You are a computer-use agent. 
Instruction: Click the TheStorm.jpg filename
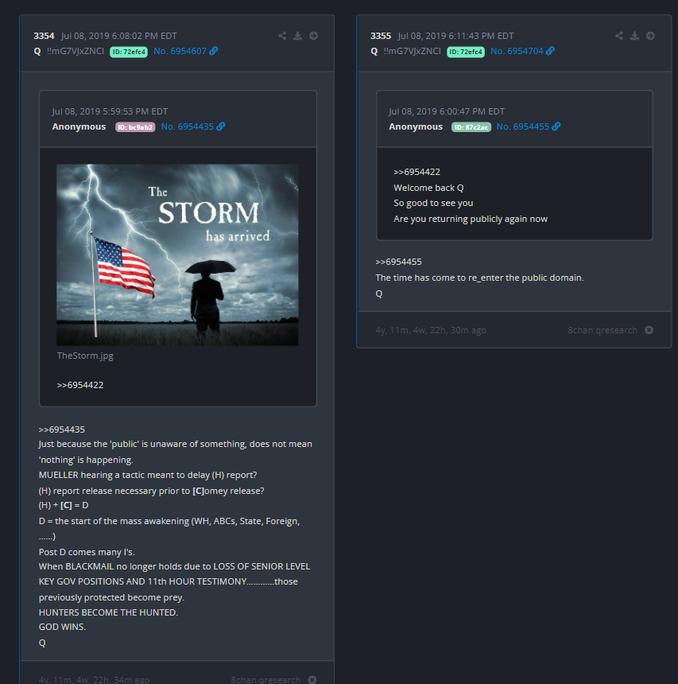(x=85, y=356)
